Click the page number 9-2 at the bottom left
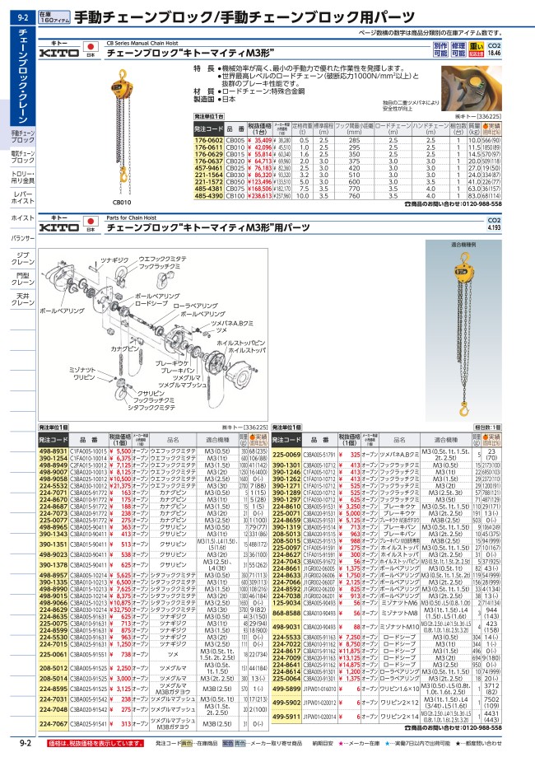 pyautogui.click(x=26, y=744)
